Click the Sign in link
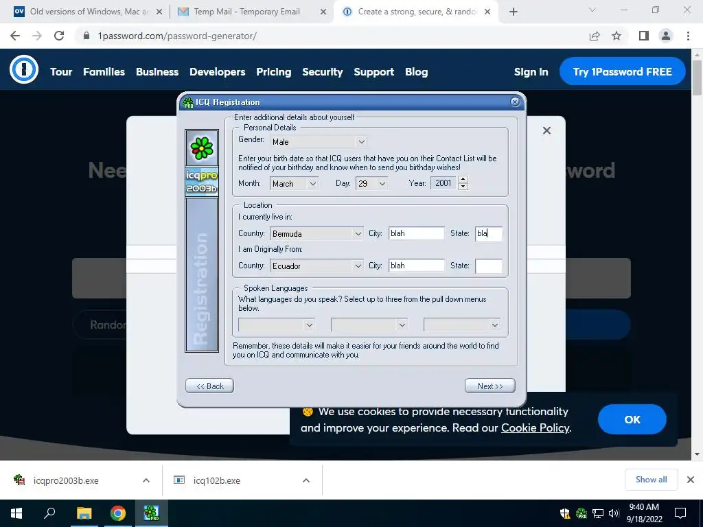 click(x=531, y=71)
